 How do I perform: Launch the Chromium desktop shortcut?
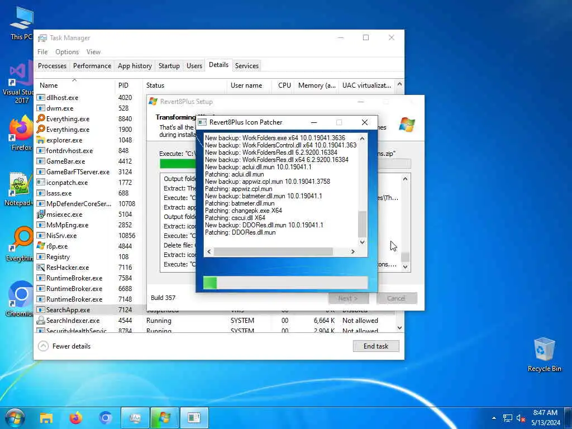click(20, 298)
